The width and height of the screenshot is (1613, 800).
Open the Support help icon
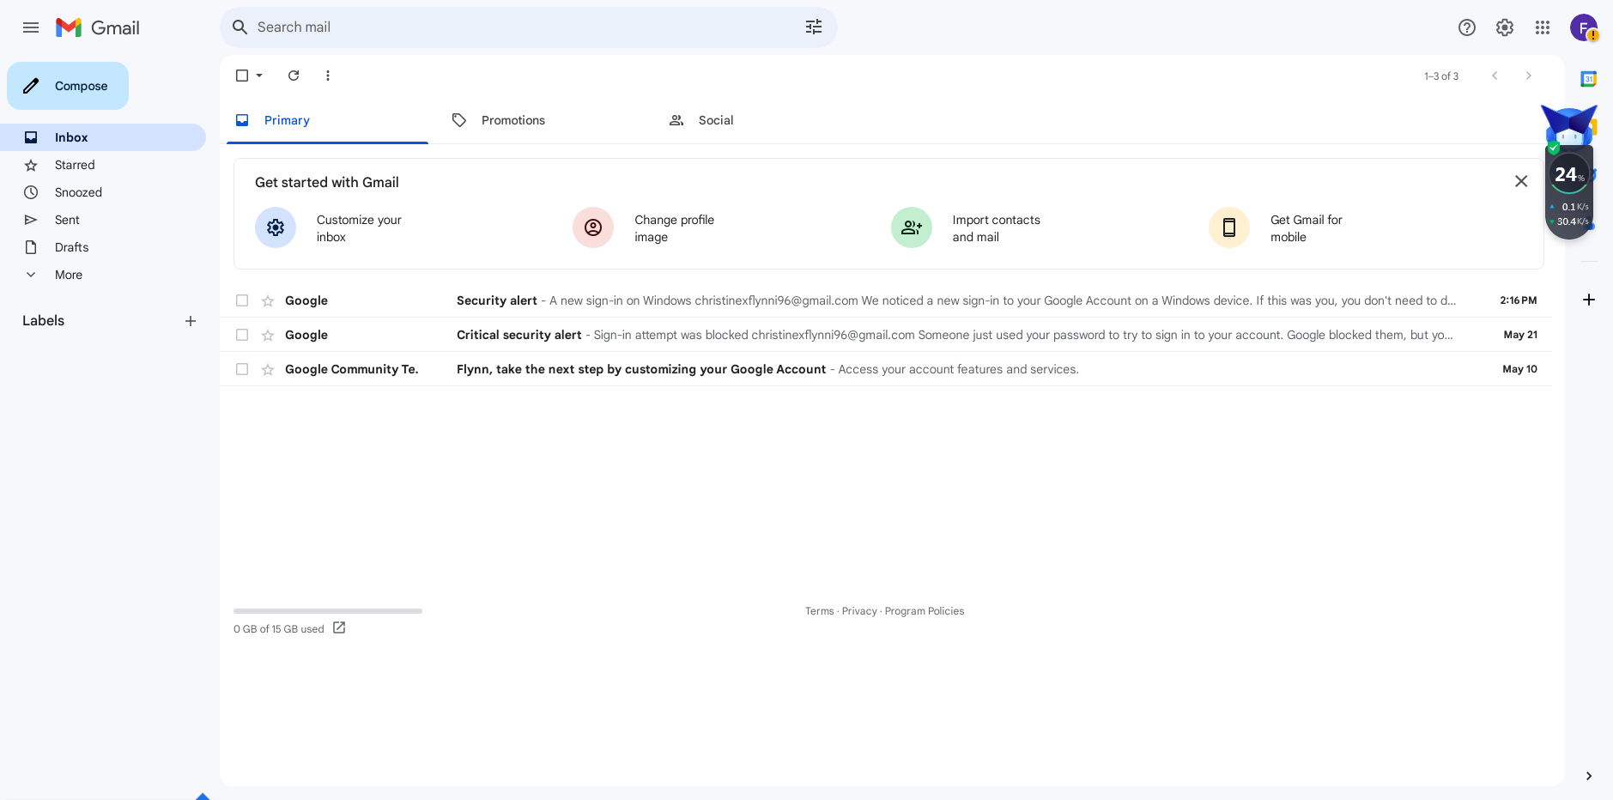coord(1467,27)
